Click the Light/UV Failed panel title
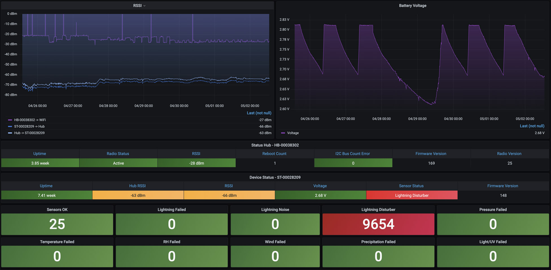This screenshot has width=551, height=270. point(493,242)
